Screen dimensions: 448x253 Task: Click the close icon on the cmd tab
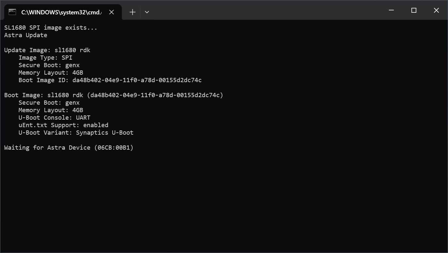tap(111, 12)
